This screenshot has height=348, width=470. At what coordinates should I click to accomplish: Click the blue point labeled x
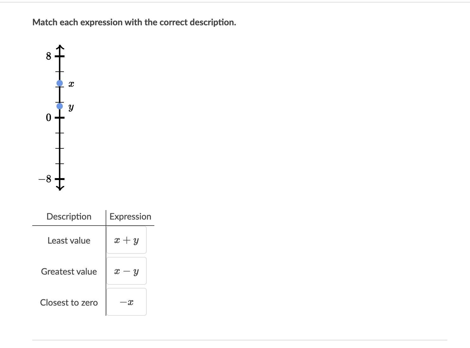click(60, 83)
